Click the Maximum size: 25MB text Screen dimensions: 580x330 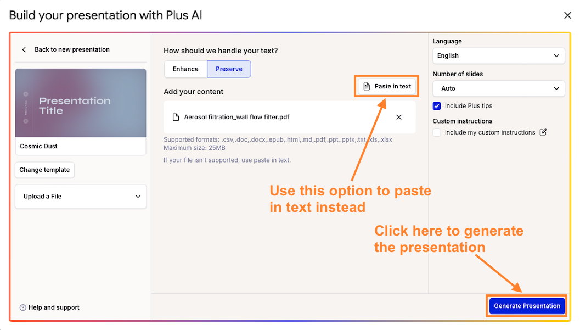[x=195, y=148]
